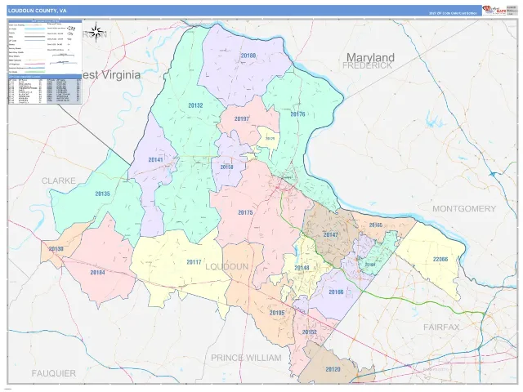Click the ZIP code label 20117
This screenshot has width=523, height=392.
[x=194, y=262]
